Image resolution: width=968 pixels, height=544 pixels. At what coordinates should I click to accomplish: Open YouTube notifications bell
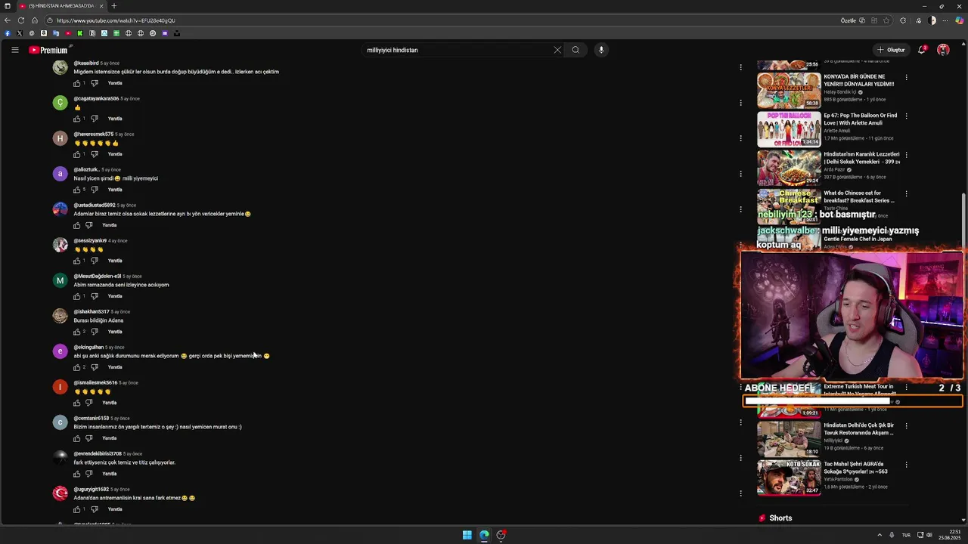tap(921, 50)
